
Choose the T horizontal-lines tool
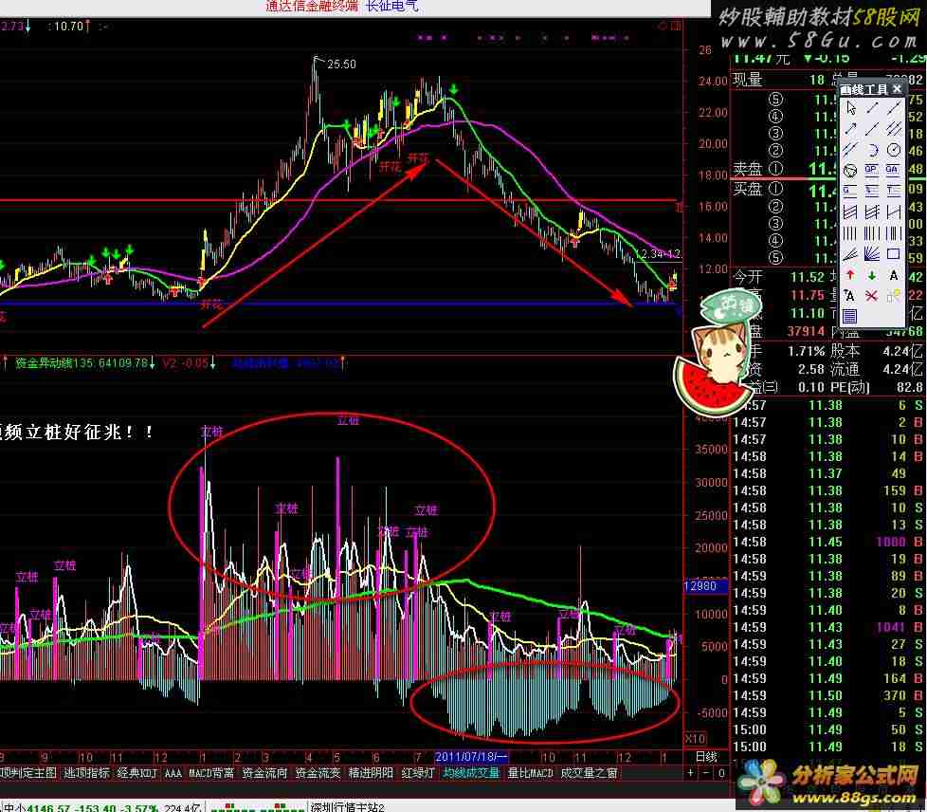(894, 192)
